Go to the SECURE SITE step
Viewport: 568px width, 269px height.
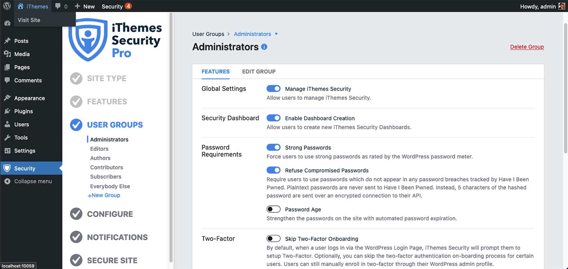(x=112, y=260)
